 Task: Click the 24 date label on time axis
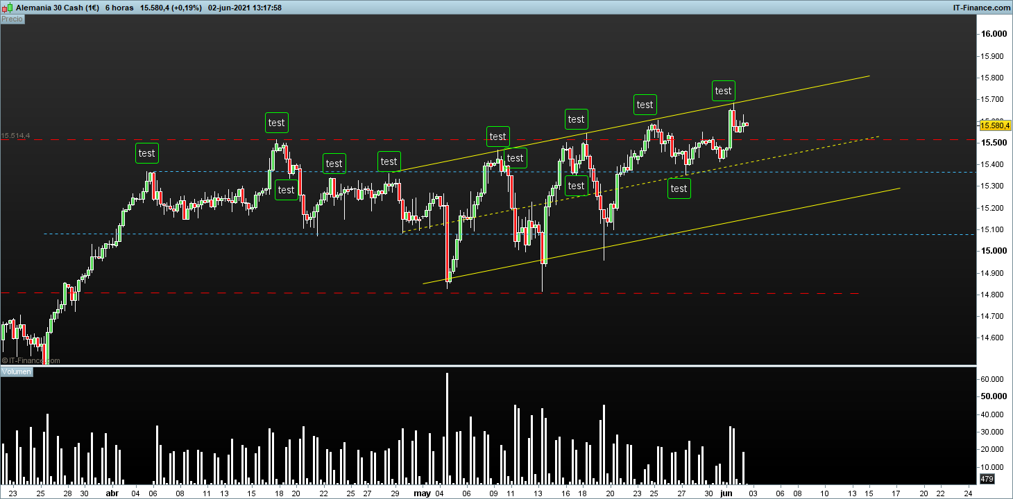click(969, 493)
